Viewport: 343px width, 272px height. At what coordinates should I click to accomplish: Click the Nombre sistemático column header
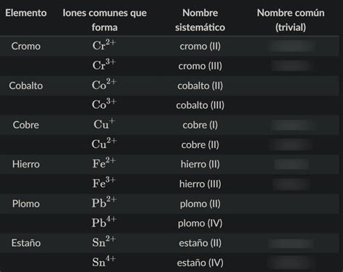(x=200, y=20)
